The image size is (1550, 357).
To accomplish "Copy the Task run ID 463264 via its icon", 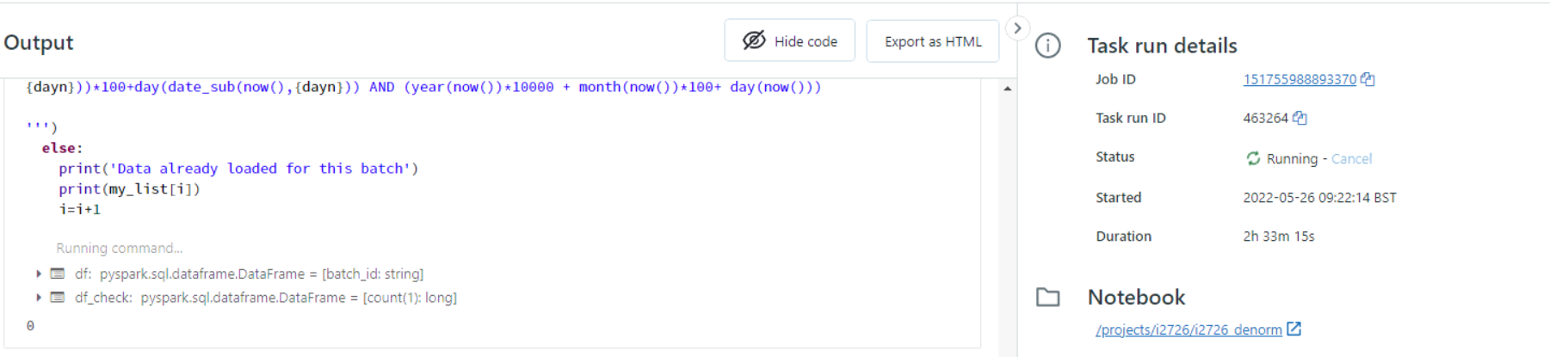I will 1300,118.
